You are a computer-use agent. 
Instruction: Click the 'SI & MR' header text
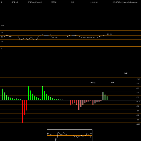[x=15, y=2]
